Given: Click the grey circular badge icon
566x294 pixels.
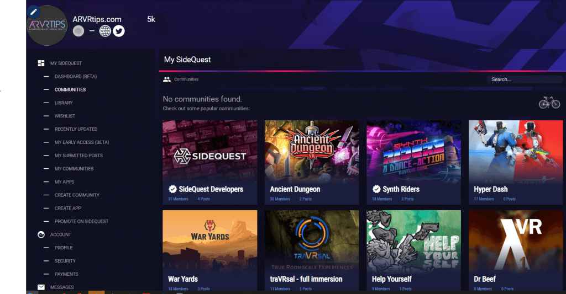Looking at the screenshot, I should (78, 31).
